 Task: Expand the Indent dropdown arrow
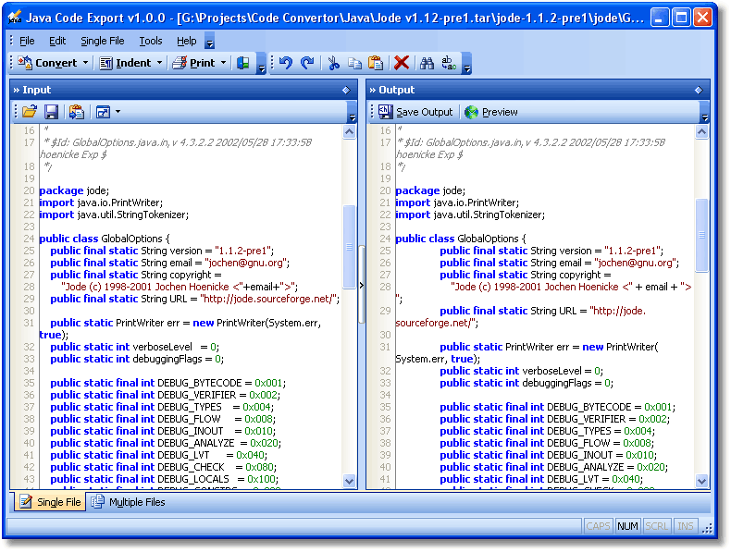(159, 63)
